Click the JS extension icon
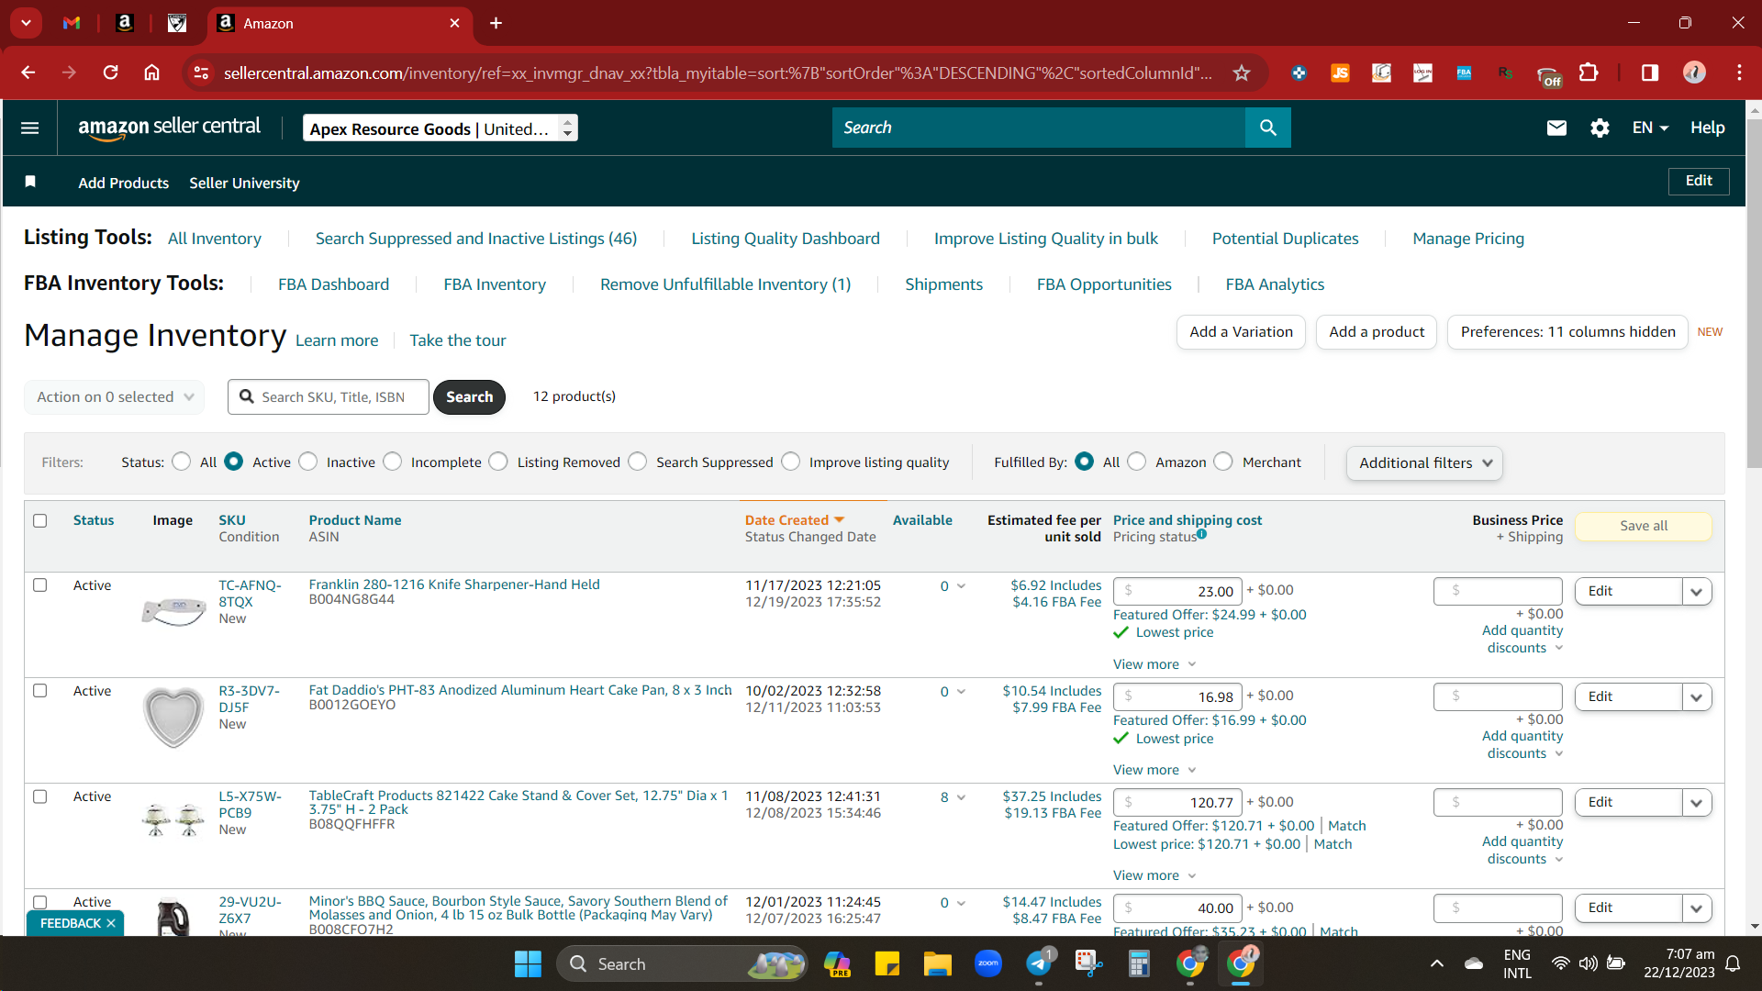The height and width of the screenshot is (991, 1762). click(x=1340, y=72)
